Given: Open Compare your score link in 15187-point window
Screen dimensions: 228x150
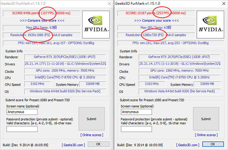Looking at the screenshot, I should [x=157, y=20].
